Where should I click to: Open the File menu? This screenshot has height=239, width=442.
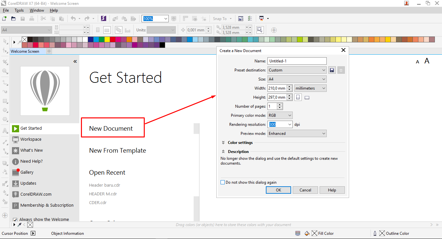click(x=6, y=10)
